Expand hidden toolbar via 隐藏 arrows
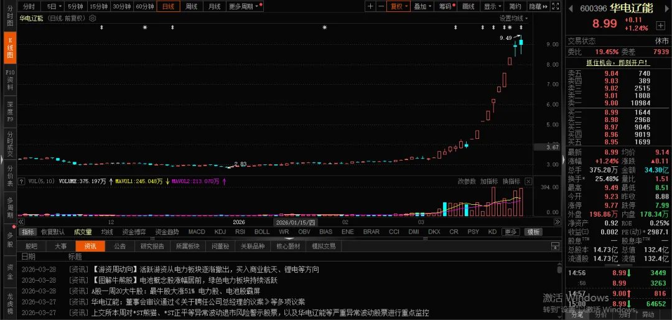Image resolution: width=672 pixels, height=320 pixels. [x=538, y=6]
